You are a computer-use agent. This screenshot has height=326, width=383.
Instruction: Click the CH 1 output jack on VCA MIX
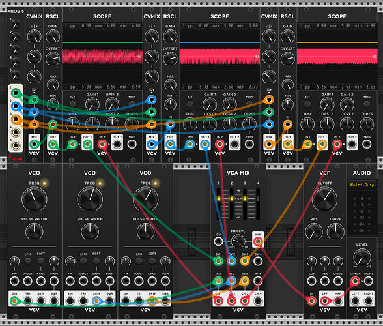click(x=218, y=301)
